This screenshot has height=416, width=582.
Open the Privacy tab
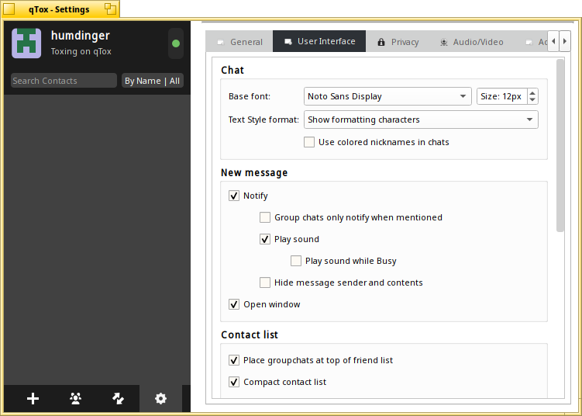[x=398, y=42]
